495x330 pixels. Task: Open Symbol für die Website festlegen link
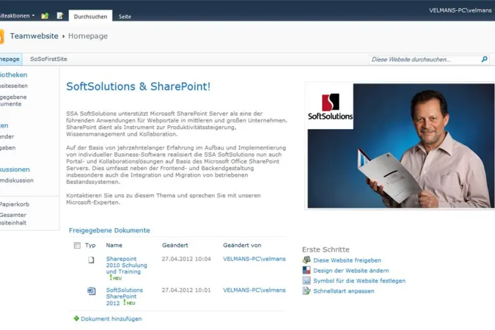(x=359, y=281)
